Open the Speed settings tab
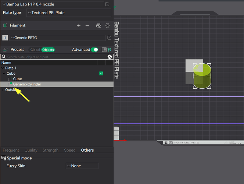Image resolution: width=244 pixels, height=184 pixels. pyautogui.click(x=70, y=150)
